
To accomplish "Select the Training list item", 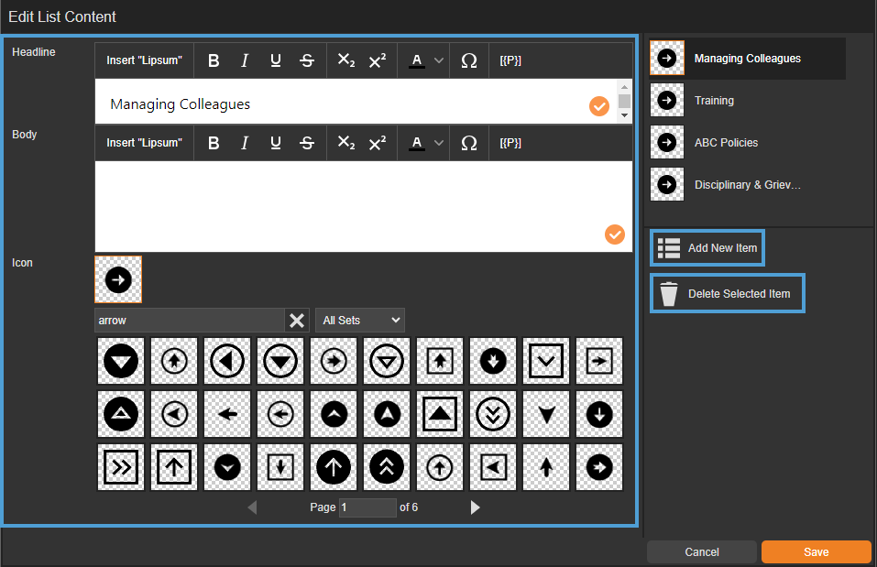I will pyautogui.click(x=713, y=101).
